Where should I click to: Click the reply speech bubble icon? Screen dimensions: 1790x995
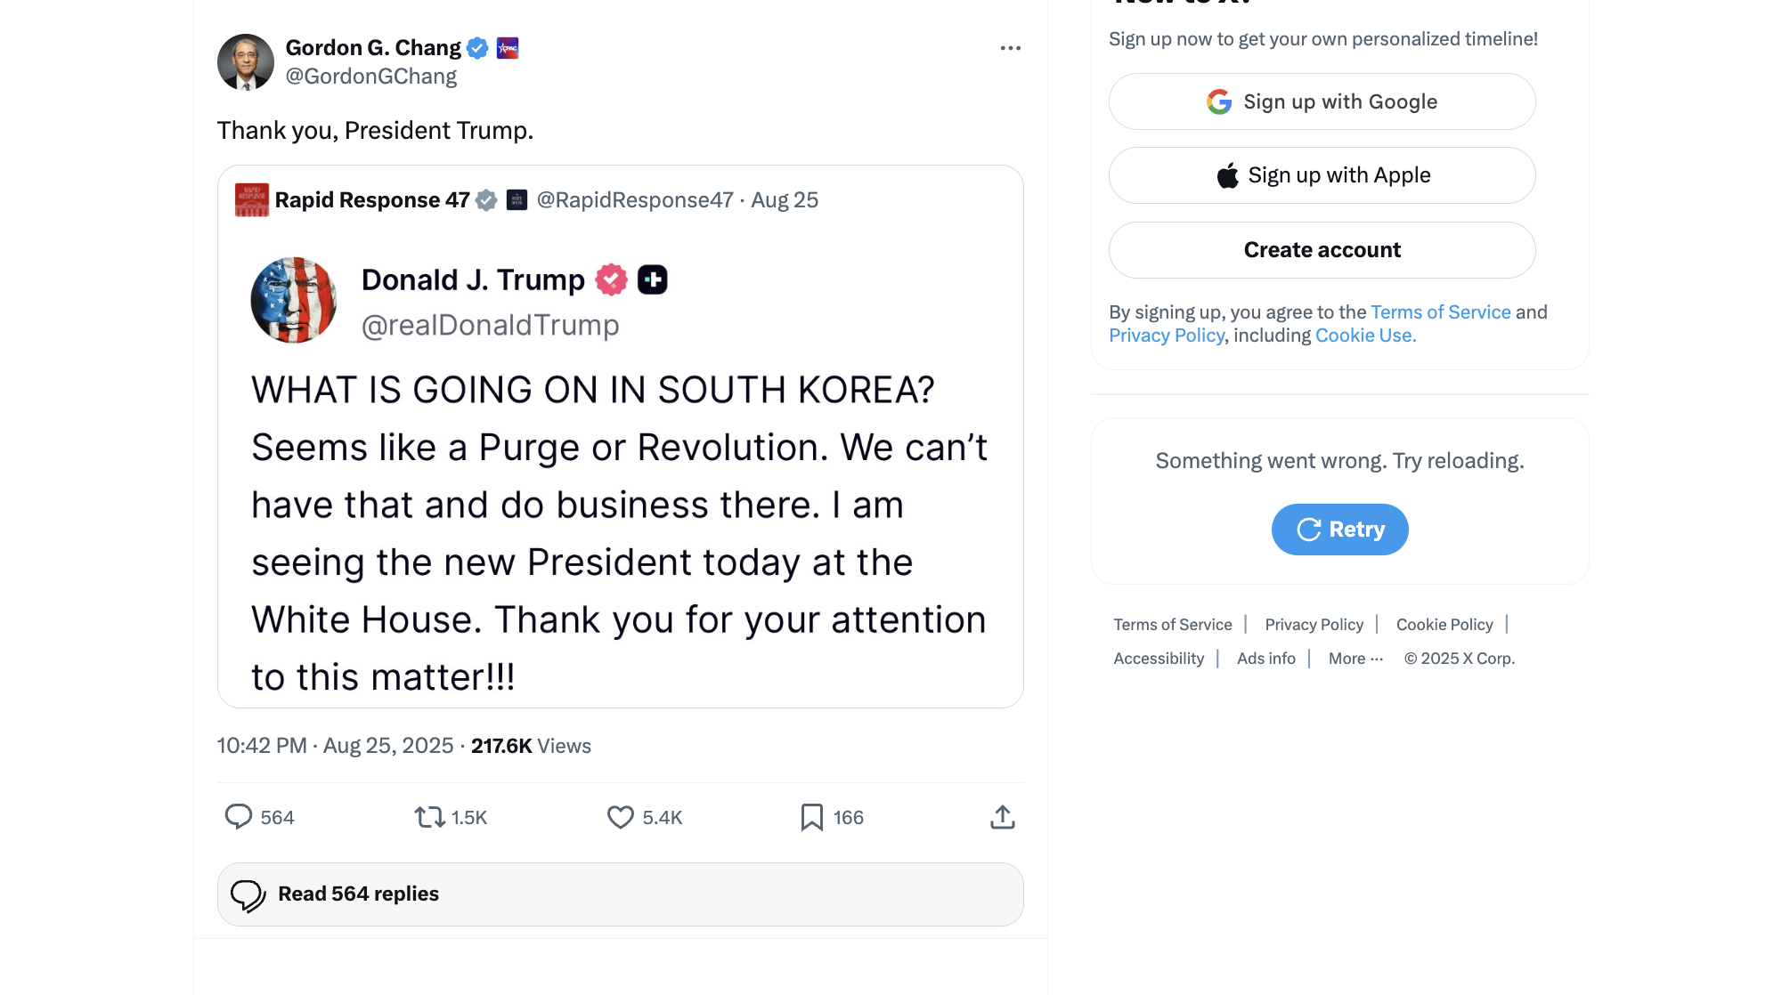coord(239,817)
